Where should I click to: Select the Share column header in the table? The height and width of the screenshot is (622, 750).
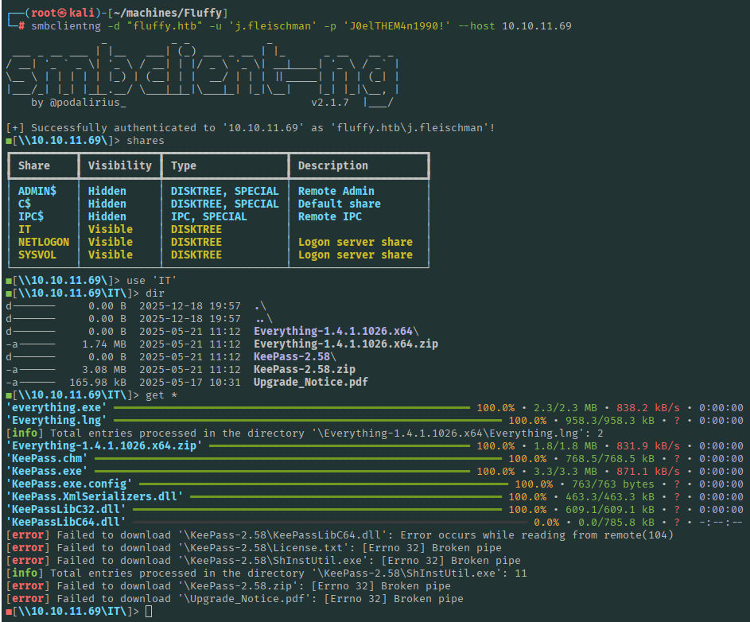[x=34, y=165]
